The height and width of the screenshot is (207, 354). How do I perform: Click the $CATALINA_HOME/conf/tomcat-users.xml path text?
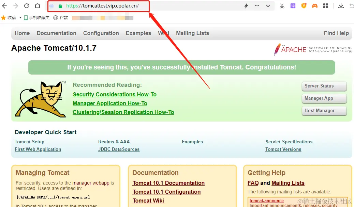pos(53,197)
